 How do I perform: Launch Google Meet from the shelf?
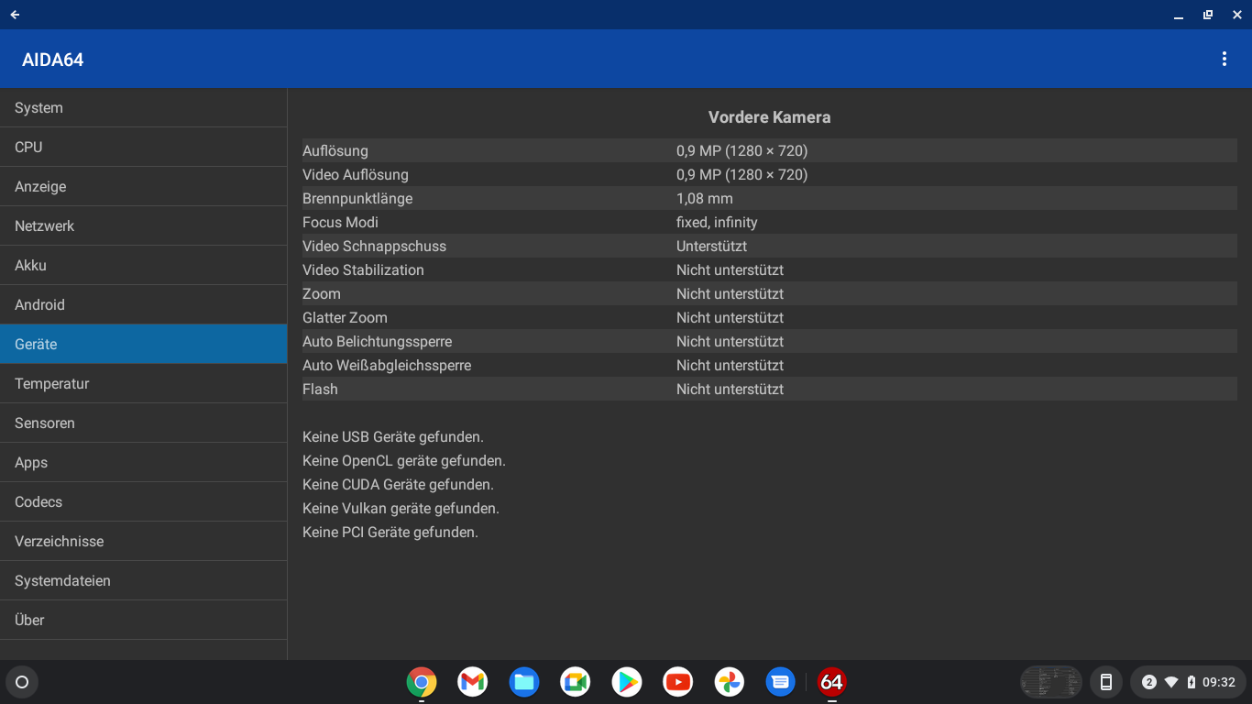576,682
